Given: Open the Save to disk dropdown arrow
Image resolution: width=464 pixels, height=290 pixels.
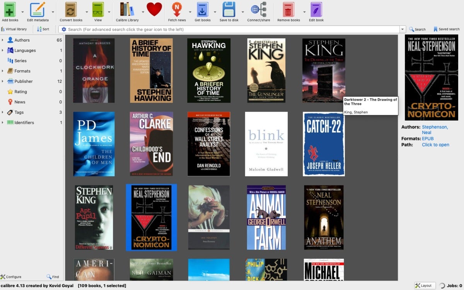Looking at the screenshot, I should [242, 12].
